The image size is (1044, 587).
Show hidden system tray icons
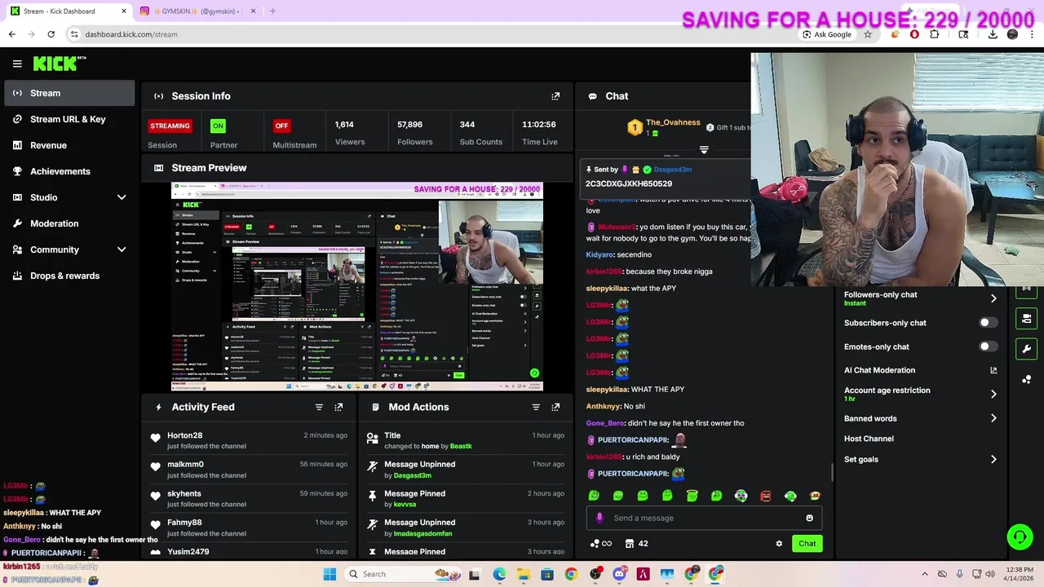(924, 574)
